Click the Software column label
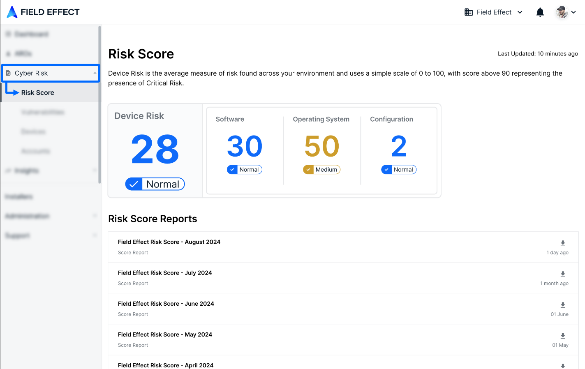The width and height of the screenshot is (585, 369). pos(230,119)
